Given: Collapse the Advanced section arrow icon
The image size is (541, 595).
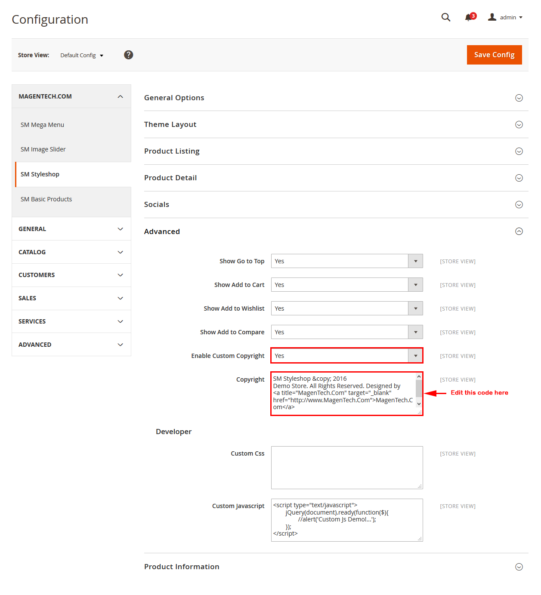Looking at the screenshot, I should [519, 231].
